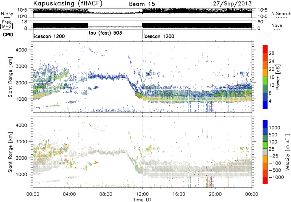This screenshot has height=202, width=291.
Task: Click the 'Power [dB]' color bar title
Action: [x=278, y=77]
